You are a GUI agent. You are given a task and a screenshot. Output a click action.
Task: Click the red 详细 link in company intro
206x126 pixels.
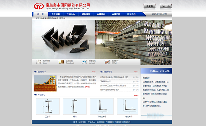click(x=88, y=87)
